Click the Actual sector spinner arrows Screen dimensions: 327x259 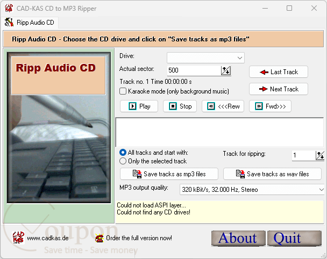(226, 70)
